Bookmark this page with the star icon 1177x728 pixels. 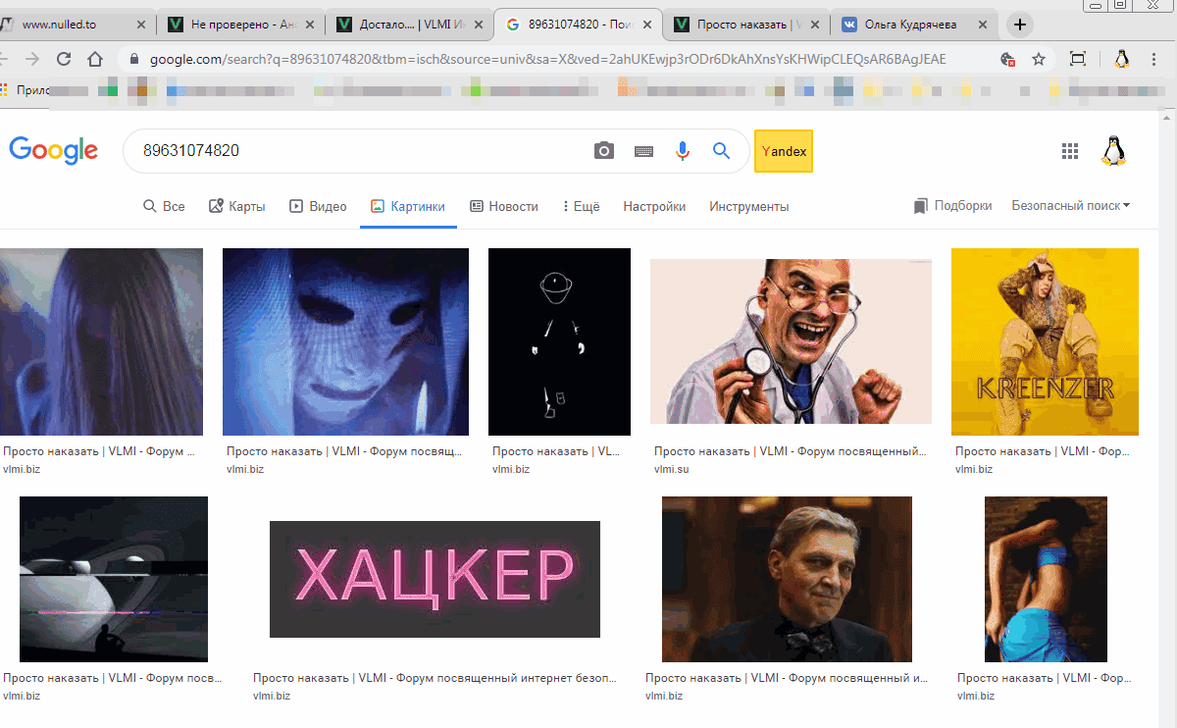(x=1039, y=59)
